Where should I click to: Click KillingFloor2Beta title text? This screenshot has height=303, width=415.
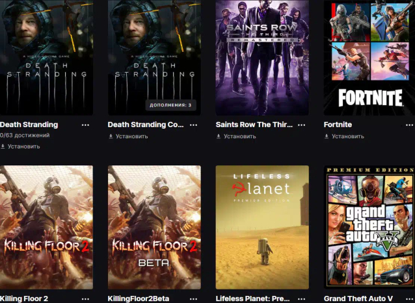point(139,298)
